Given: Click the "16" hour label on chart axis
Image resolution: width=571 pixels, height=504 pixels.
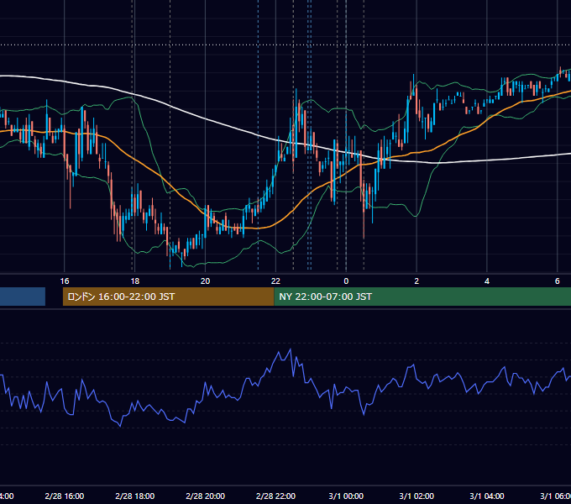Looking at the screenshot, I should [65, 281].
